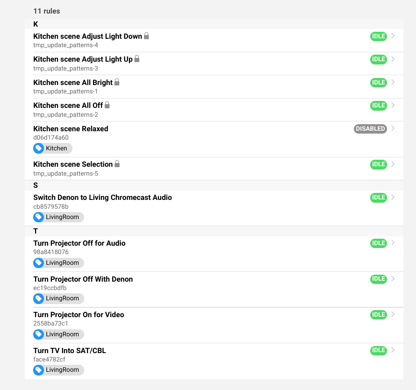Select the Turn Projector Off With Denon rule
The width and height of the screenshot is (416, 390).
[83, 279]
